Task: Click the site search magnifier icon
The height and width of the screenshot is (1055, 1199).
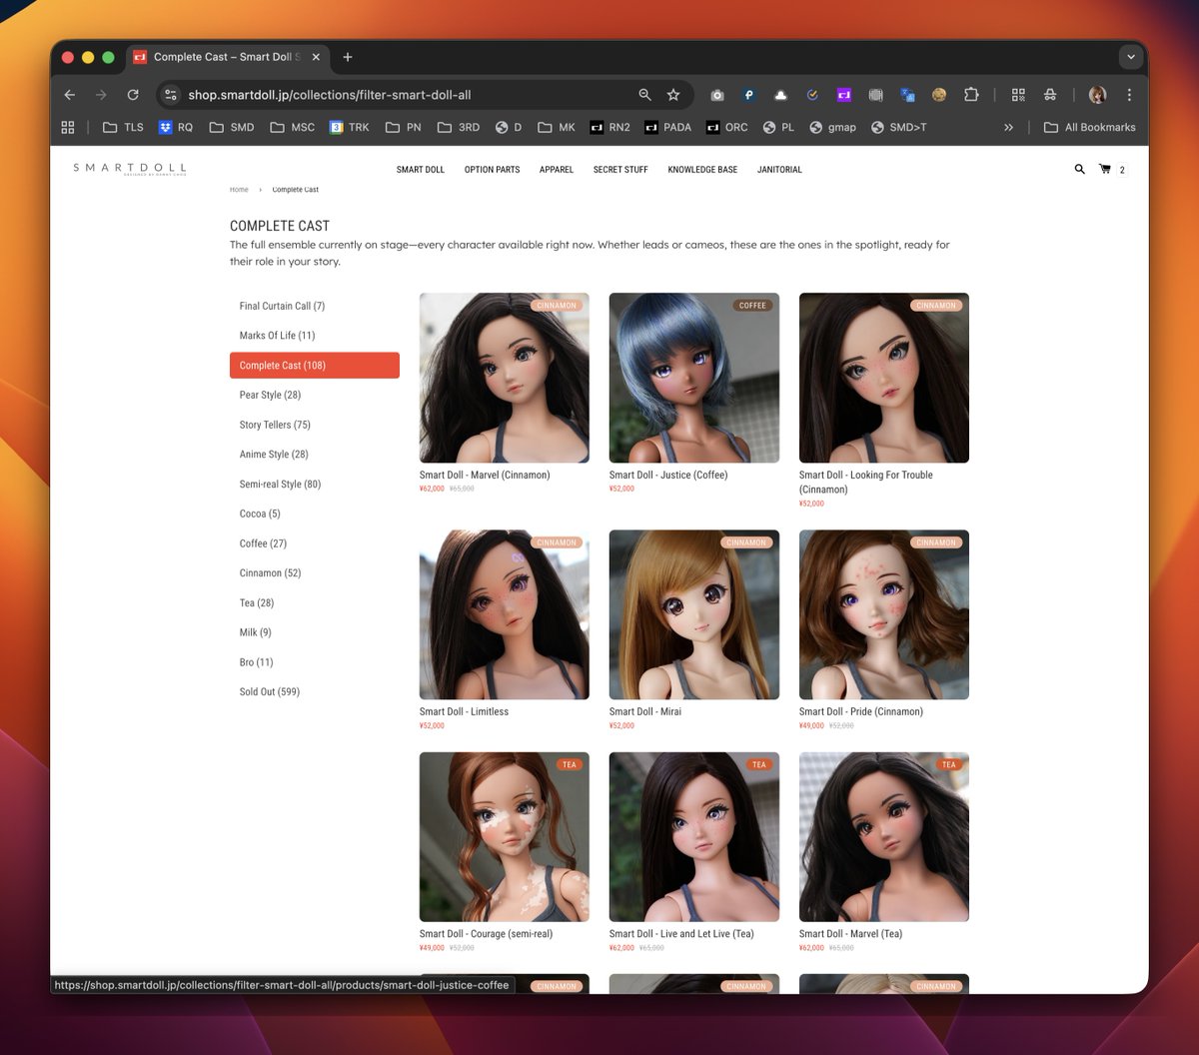Action: tap(1079, 169)
